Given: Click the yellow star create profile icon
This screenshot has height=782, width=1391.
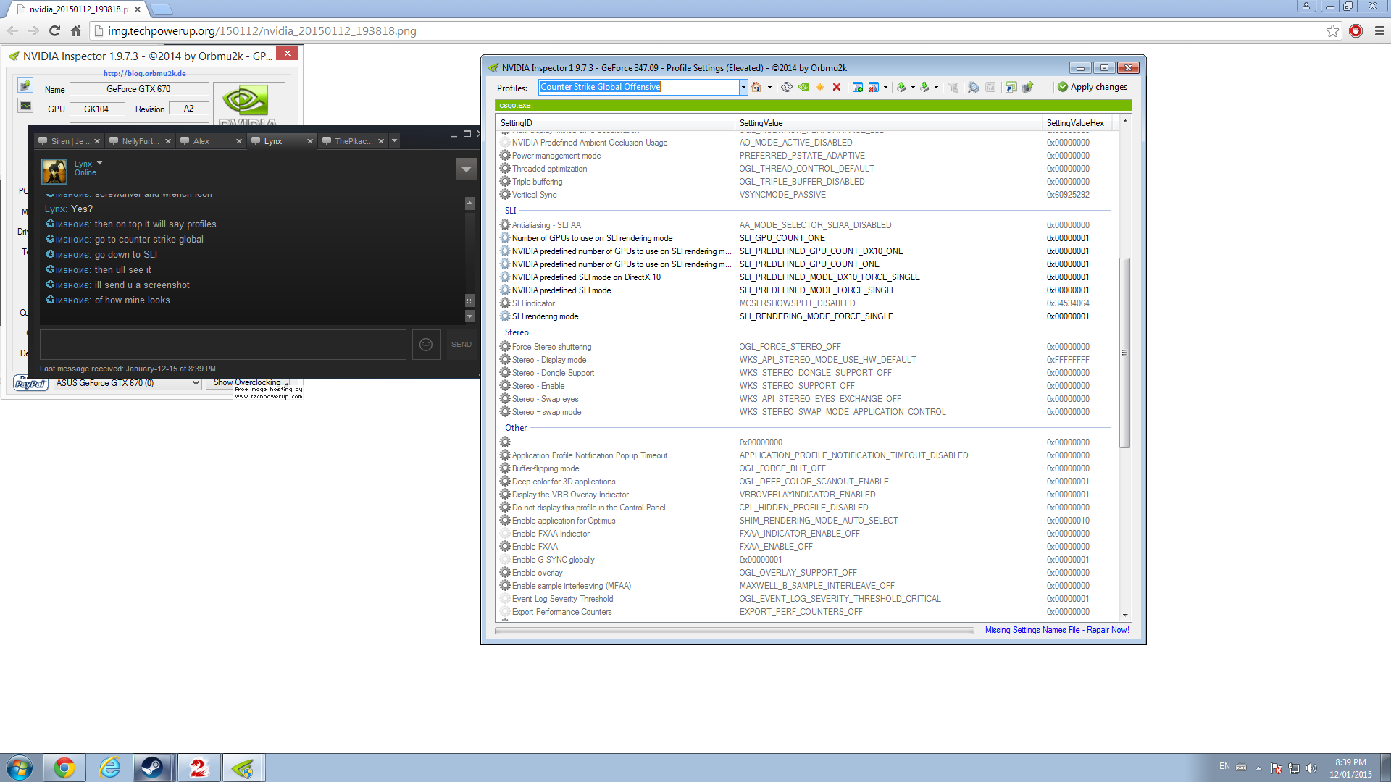Looking at the screenshot, I should click(x=820, y=87).
